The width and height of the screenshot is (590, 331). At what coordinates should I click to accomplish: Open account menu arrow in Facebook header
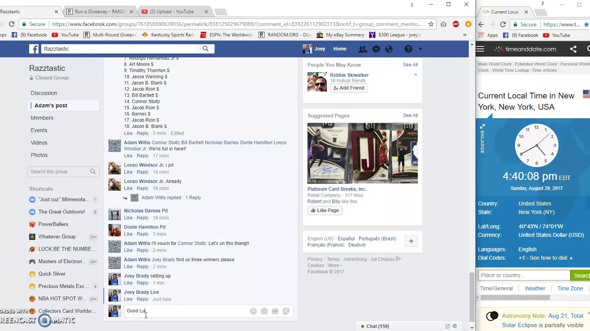click(x=420, y=49)
